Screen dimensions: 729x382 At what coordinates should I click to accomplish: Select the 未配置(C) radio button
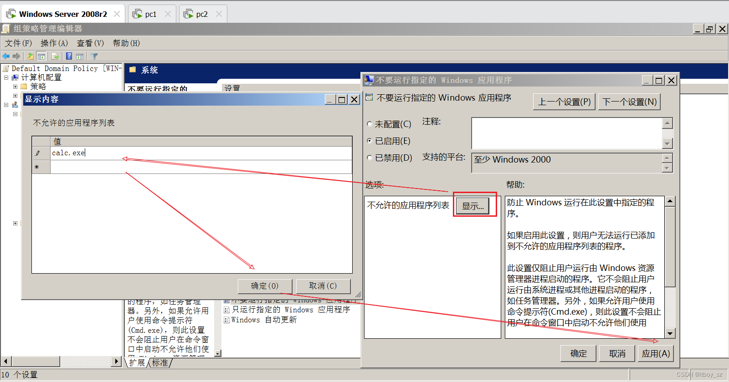[x=370, y=124]
